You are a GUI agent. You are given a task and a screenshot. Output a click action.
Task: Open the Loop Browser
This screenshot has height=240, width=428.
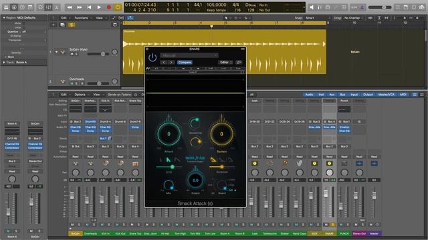click(414, 7)
